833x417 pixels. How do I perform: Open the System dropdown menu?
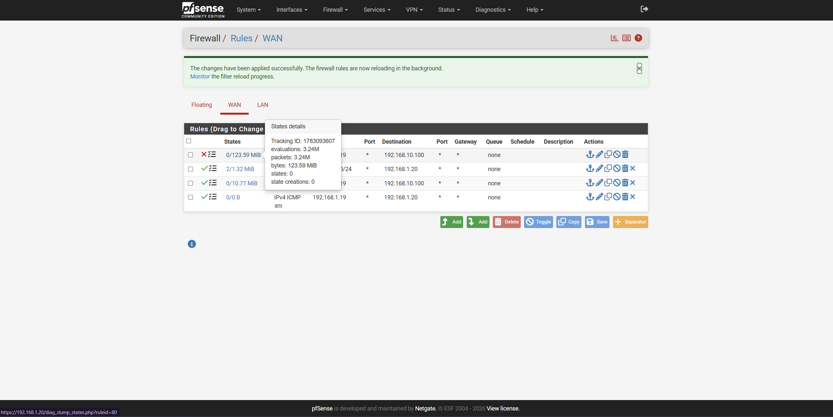pos(249,10)
